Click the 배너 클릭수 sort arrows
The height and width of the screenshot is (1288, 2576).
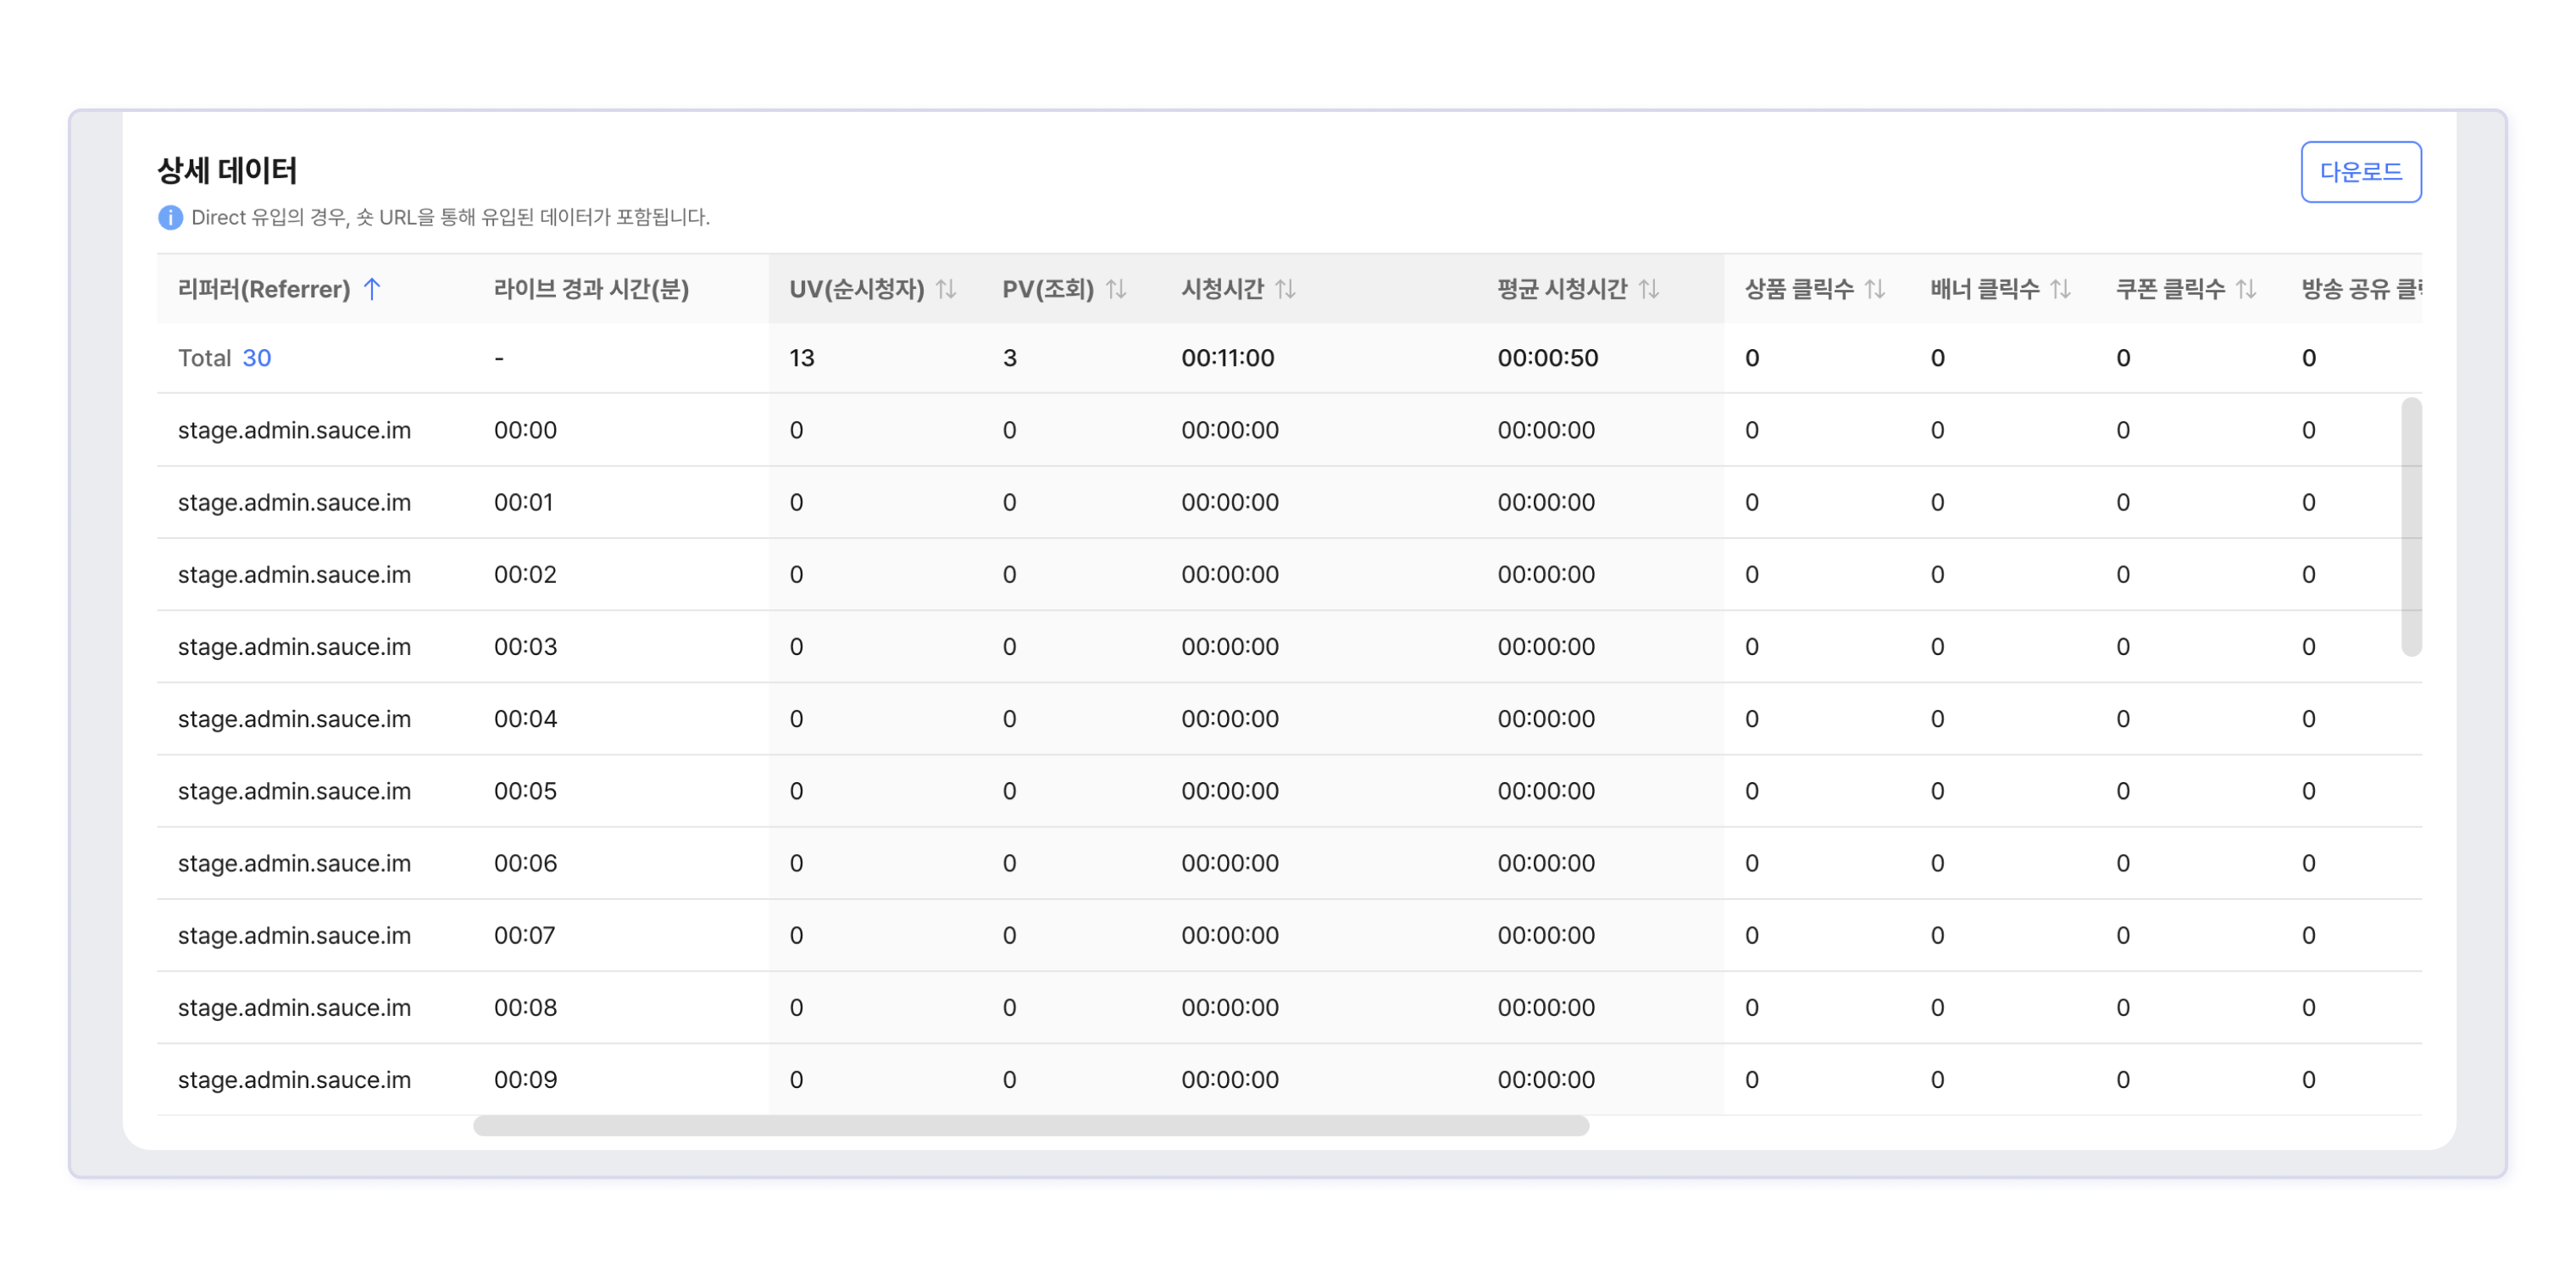point(2060,289)
